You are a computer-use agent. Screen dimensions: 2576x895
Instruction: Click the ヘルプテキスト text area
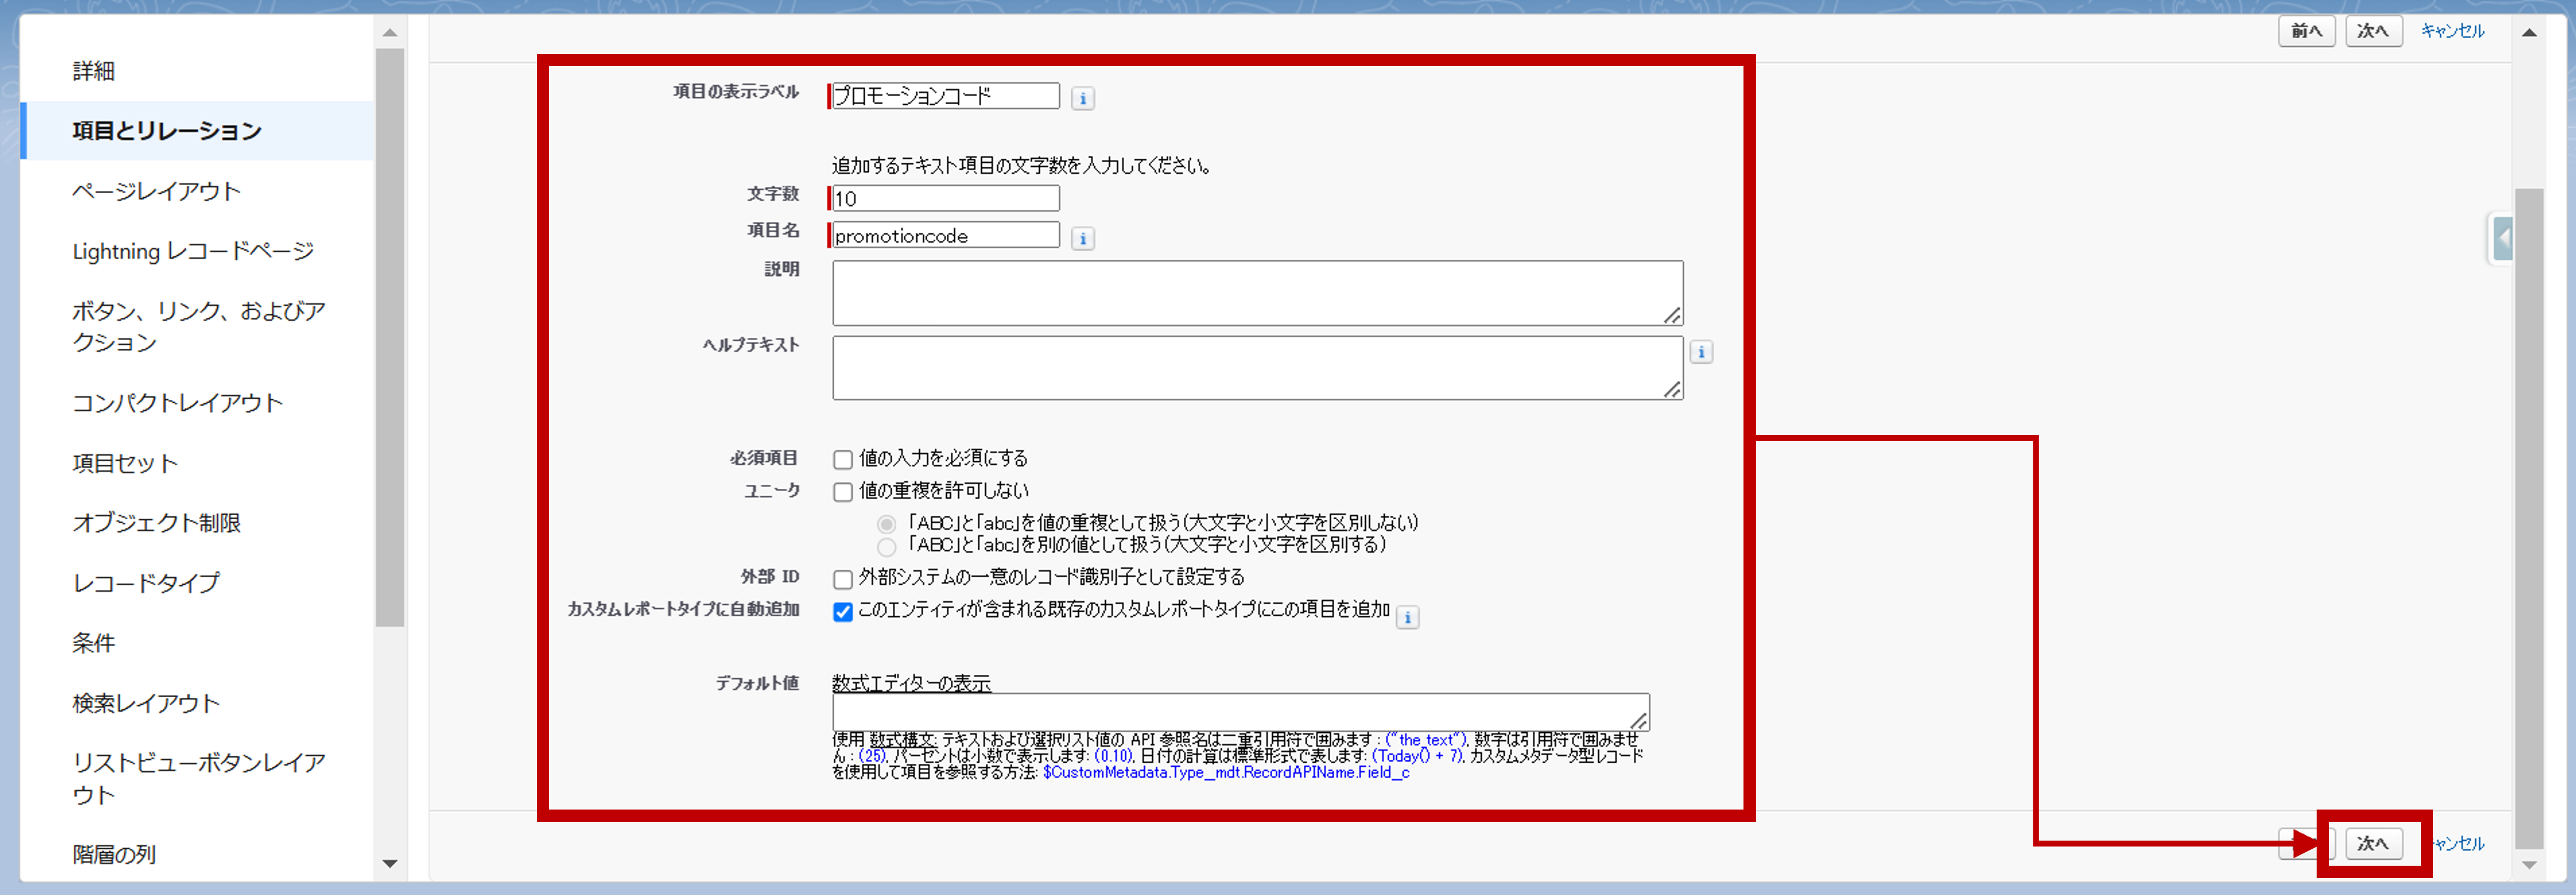click(1257, 368)
